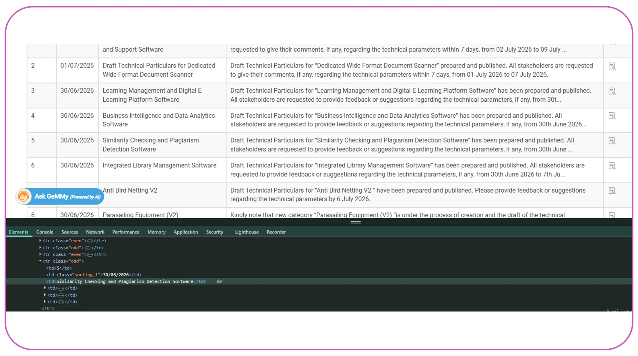638x356 pixels.
Task: Open document view icon for Learning Management row
Action: pos(612,91)
